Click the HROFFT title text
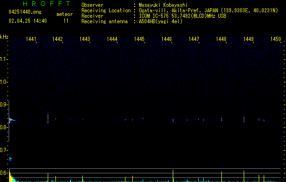Viewport: 286px width, 182px height. point(46,4)
